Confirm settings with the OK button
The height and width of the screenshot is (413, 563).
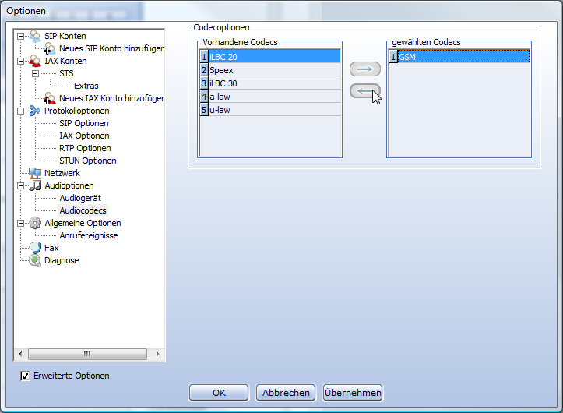219,393
